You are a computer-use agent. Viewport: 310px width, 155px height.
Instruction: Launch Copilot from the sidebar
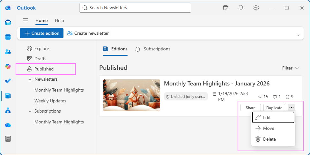tap(8, 66)
